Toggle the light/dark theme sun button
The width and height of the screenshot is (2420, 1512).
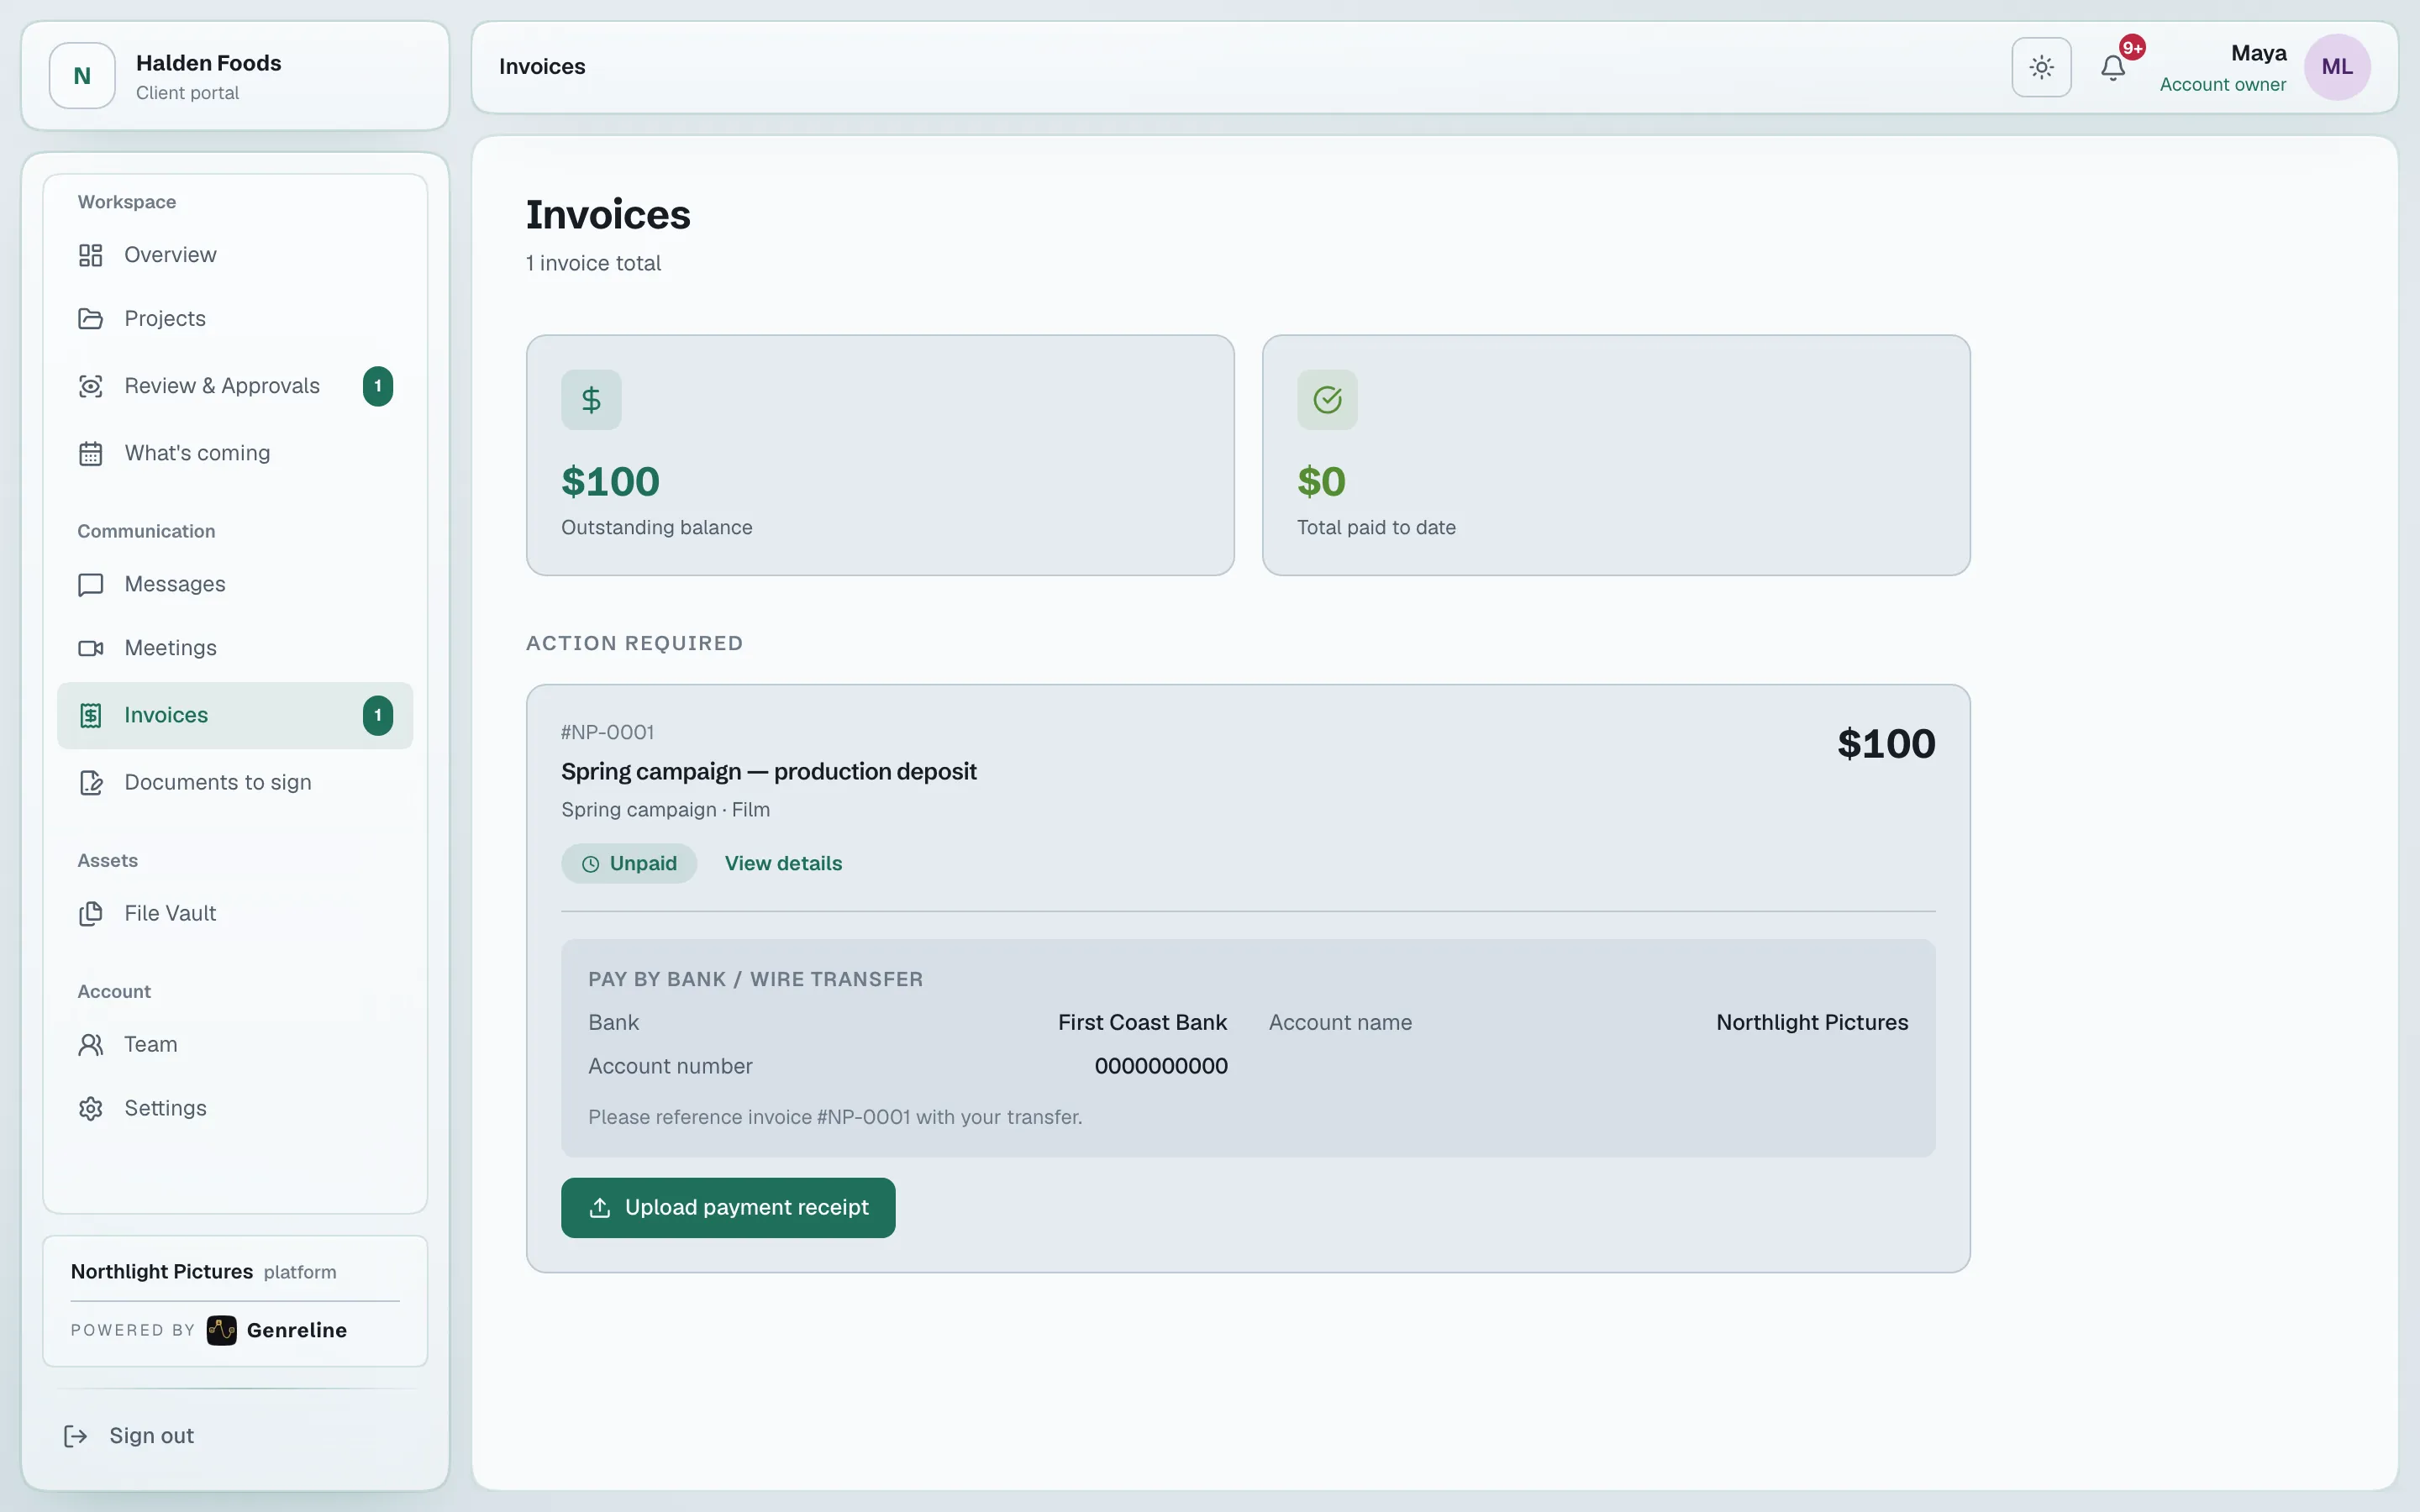coord(2041,67)
